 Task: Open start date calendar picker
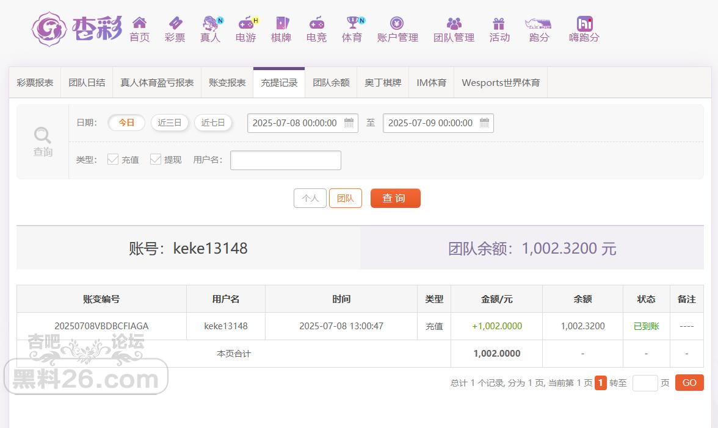pyautogui.click(x=349, y=123)
